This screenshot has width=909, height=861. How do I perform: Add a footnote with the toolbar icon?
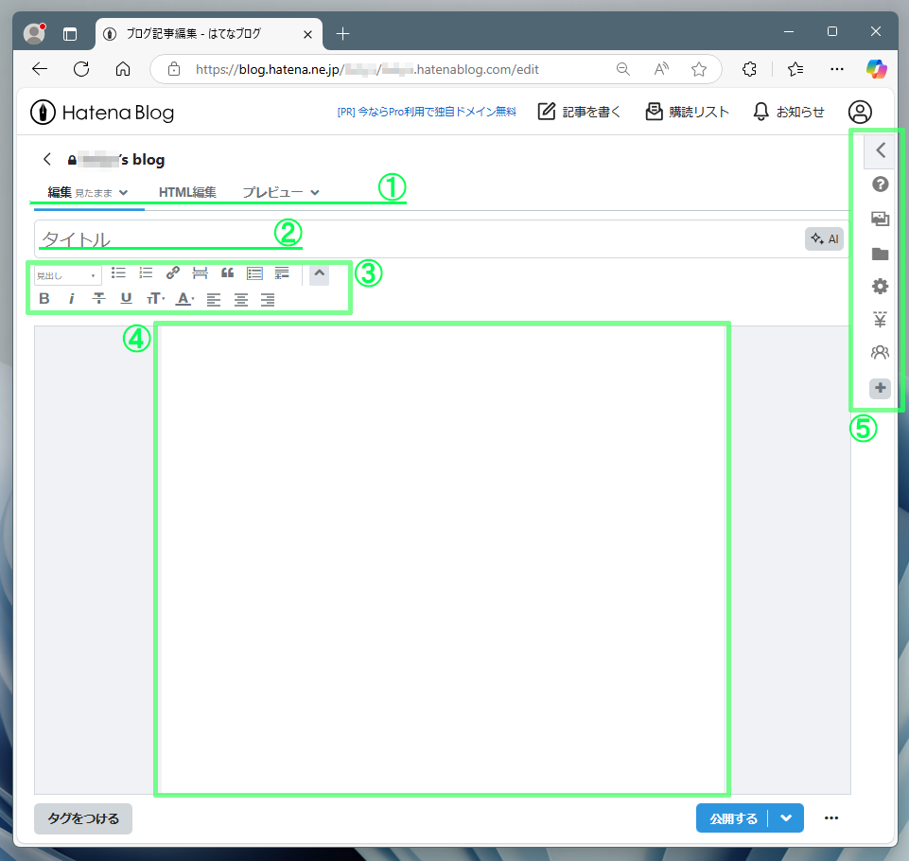tap(282, 273)
